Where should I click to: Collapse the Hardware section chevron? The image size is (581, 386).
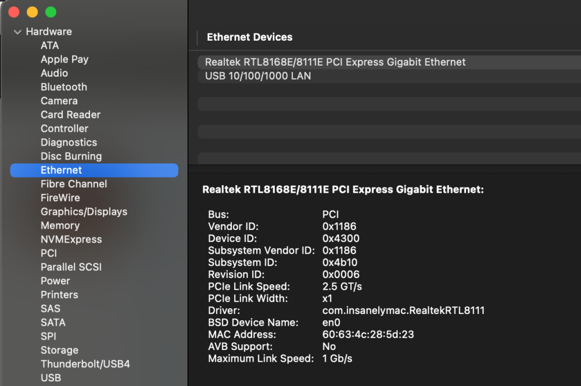[x=17, y=32]
